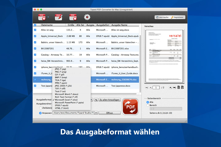Uncheck the Test Japanese file
Screen dimensions: 221x147
coord(35,86)
